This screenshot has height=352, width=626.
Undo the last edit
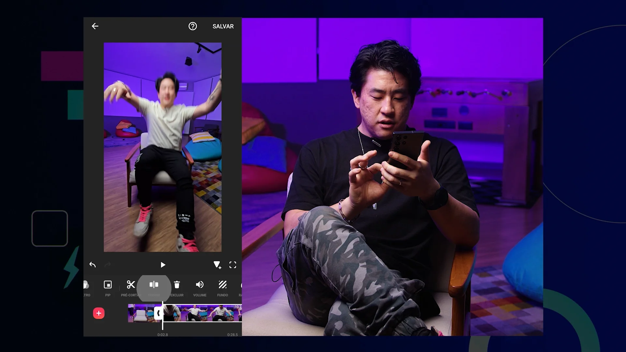click(x=93, y=265)
